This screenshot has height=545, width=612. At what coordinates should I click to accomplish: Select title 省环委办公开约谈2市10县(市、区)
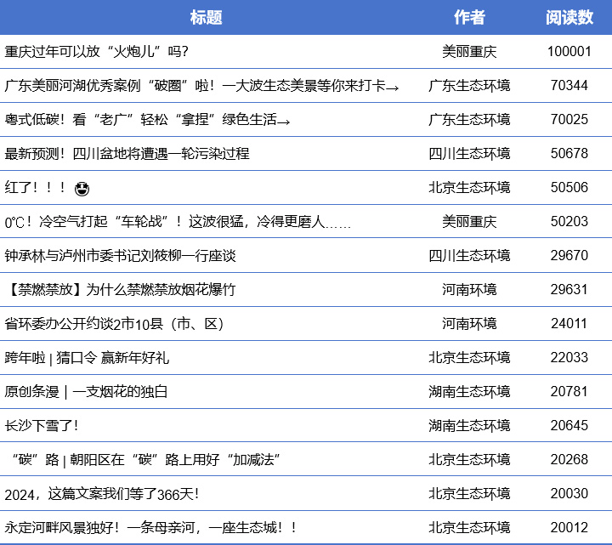115,324
